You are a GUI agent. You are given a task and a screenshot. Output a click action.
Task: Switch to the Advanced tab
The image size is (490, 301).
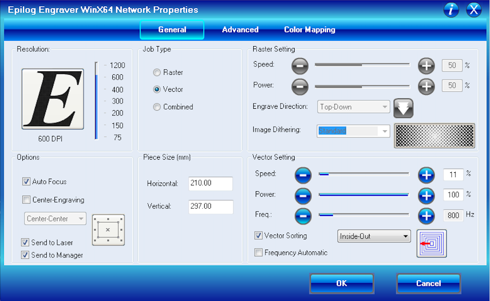tap(240, 30)
